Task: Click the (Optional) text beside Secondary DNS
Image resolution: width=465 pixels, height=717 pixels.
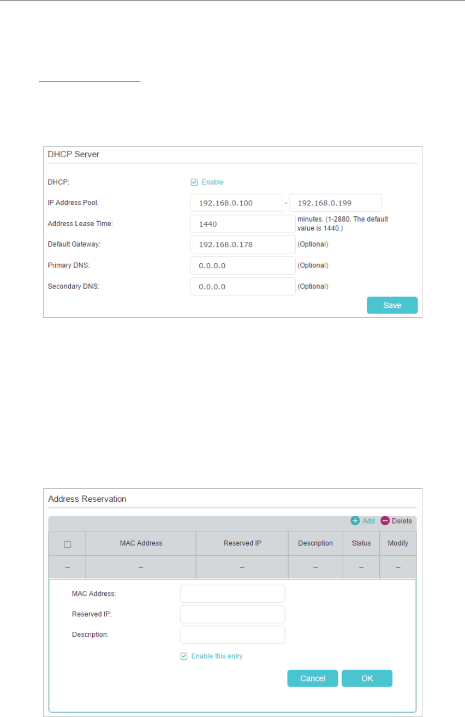Action: (313, 286)
